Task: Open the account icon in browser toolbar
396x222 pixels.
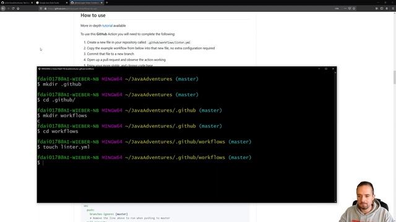Action: click(x=387, y=8)
